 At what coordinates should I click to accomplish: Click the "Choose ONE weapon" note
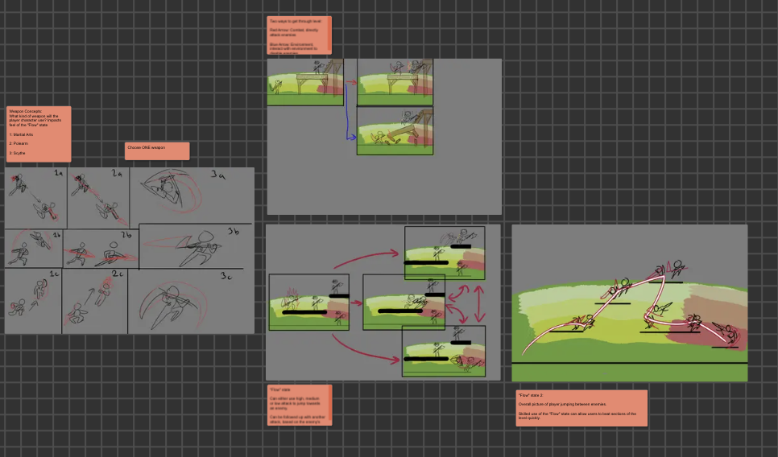pos(157,151)
